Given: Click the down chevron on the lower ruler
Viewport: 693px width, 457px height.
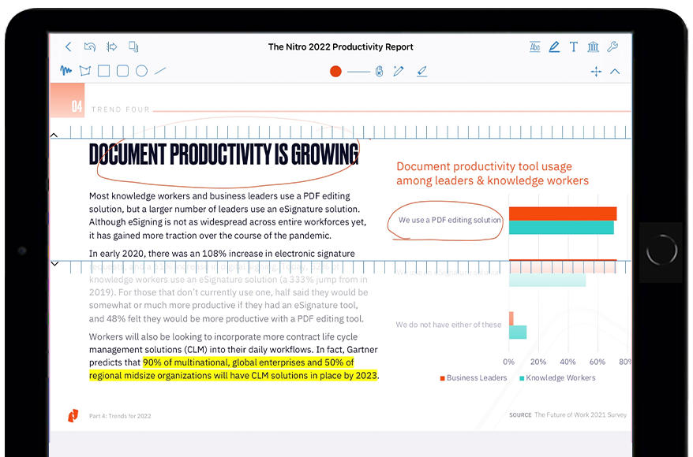Looking at the screenshot, I should (54, 264).
